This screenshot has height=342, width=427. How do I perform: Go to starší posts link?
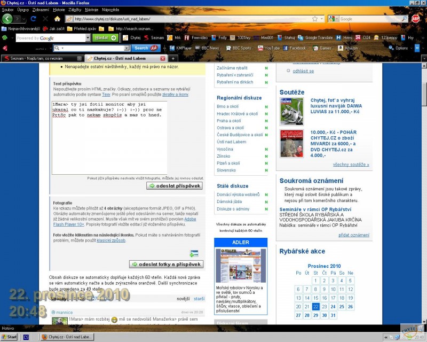[199, 299]
